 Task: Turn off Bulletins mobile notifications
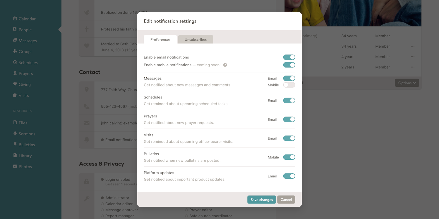[x=289, y=157]
